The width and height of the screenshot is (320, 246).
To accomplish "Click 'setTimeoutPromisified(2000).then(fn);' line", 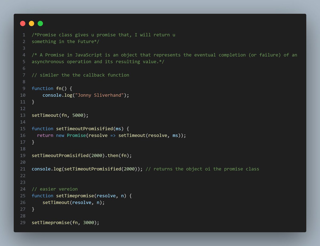I will [82, 155].
